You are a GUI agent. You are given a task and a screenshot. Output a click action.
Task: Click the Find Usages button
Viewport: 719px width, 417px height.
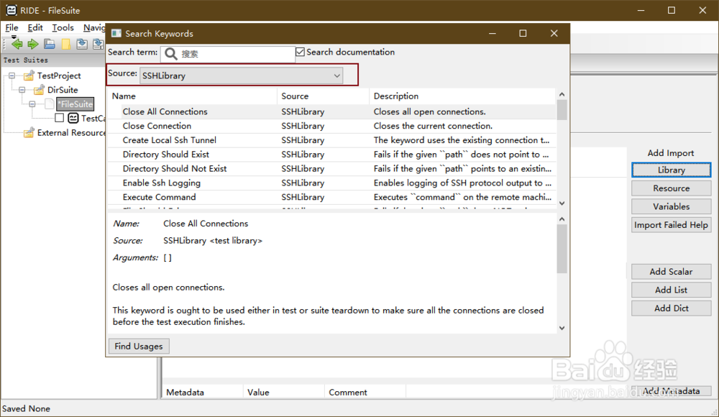[x=139, y=346]
